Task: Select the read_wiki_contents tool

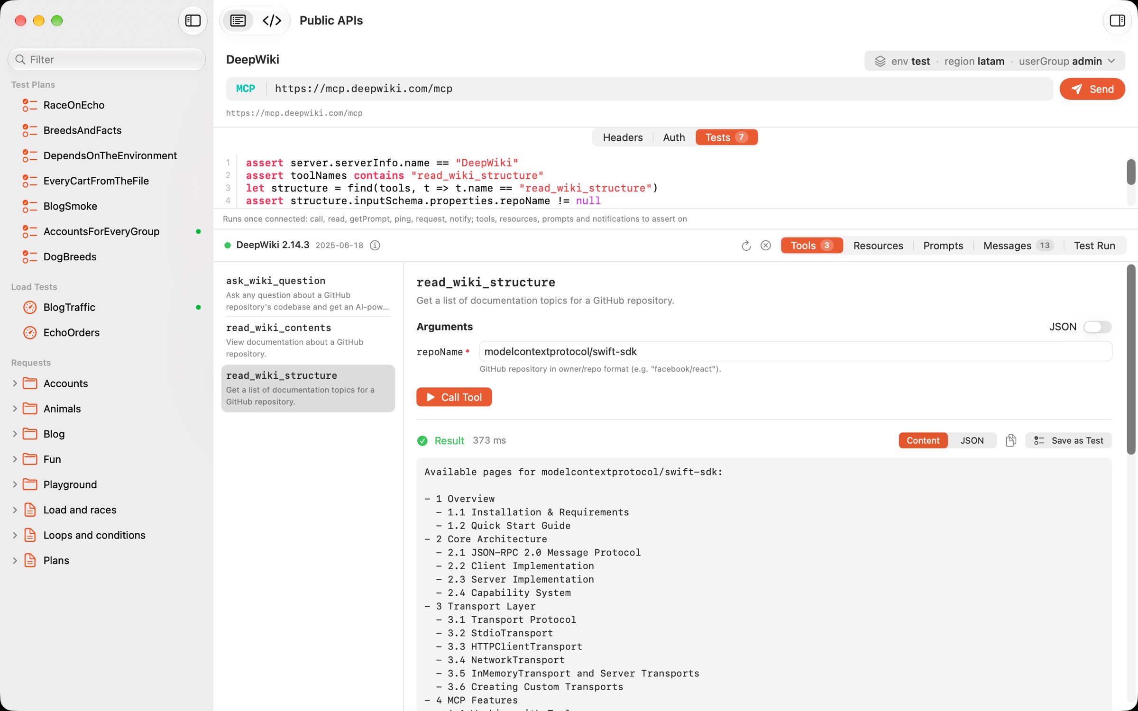Action: tap(308, 340)
